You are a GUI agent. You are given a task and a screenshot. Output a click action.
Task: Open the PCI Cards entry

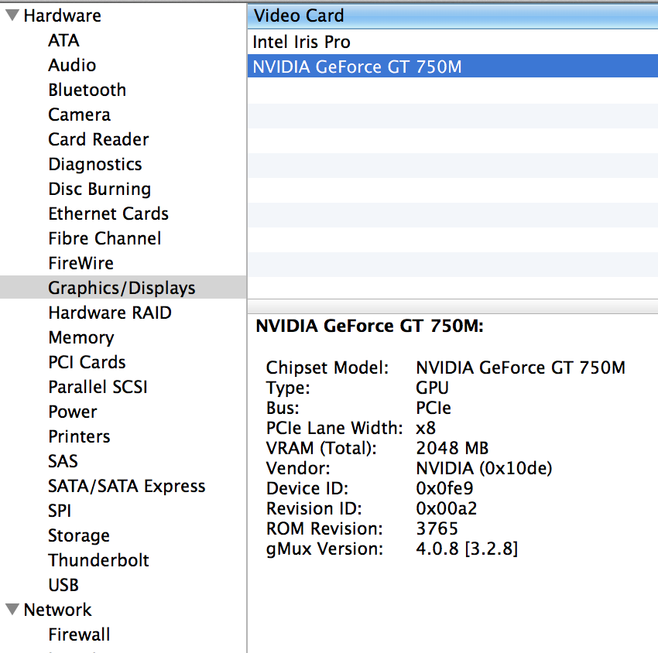pyautogui.click(x=87, y=362)
